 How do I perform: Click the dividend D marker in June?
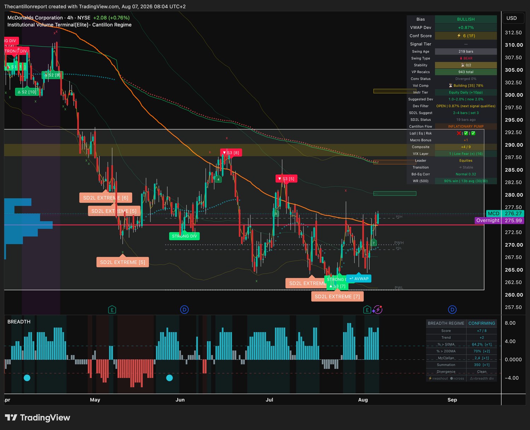point(184,310)
